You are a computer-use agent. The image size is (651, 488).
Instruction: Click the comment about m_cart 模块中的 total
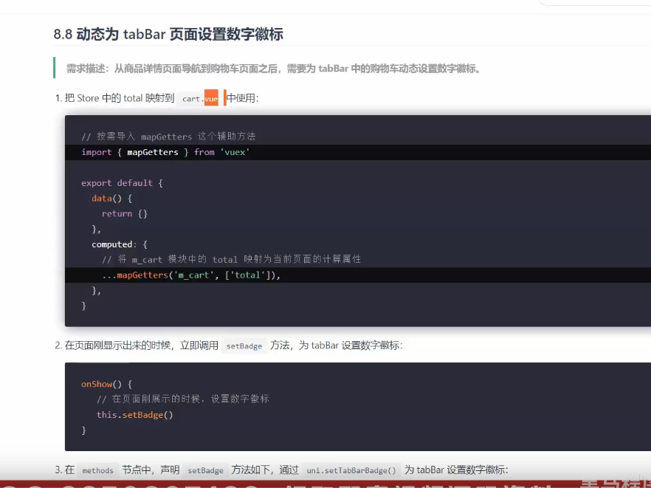click(x=231, y=260)
